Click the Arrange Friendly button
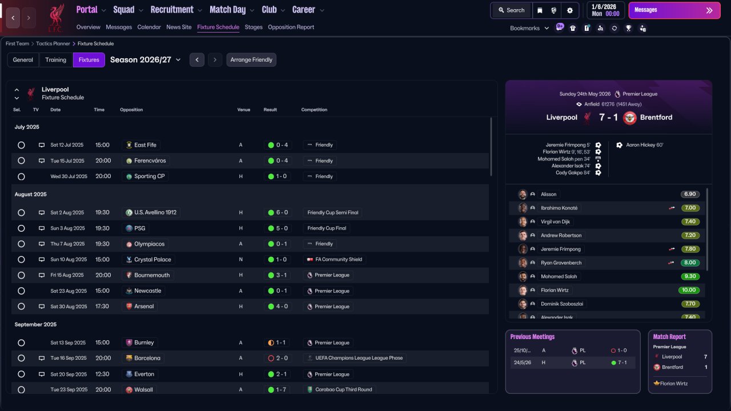This screenshot has height=411, width=731. [251, 60]
